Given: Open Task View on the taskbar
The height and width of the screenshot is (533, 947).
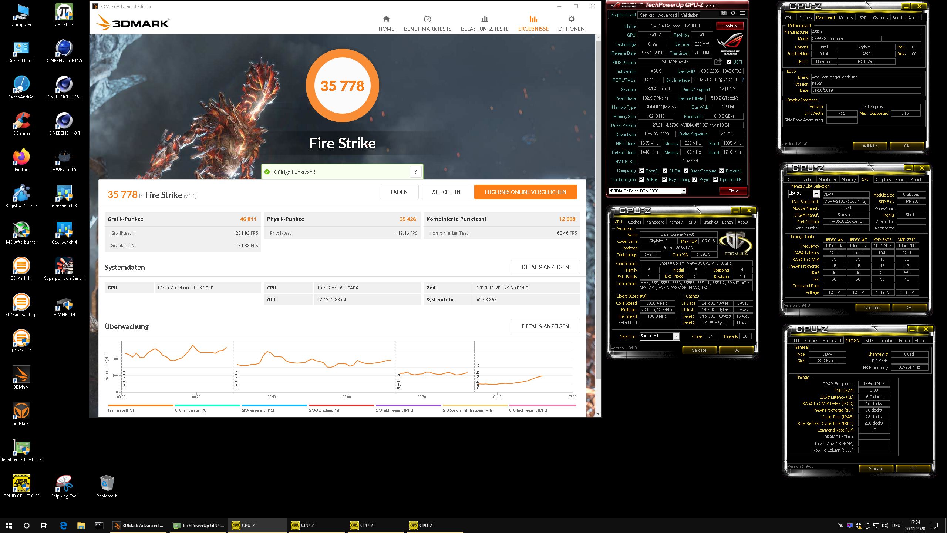Looking at the screenshot, I should point(44,525).
